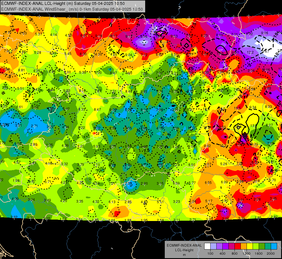
Task: Click the vivid violet swatch right of 400
Action: point(226,246)
